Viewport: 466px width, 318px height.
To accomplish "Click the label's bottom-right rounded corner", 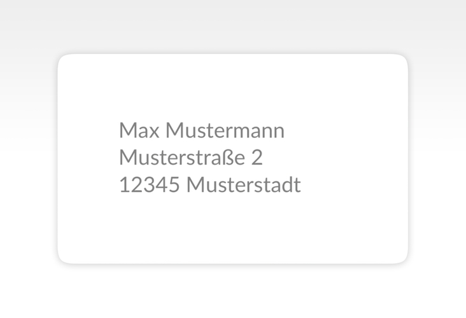I will pyautogui.click(x=402, y=258).
